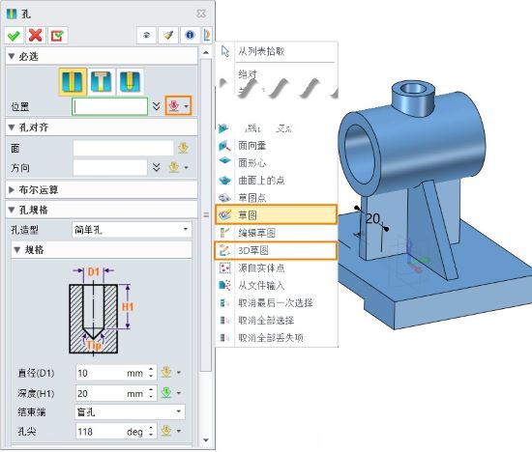The image size is (532, 452).
Task: Choose 3D草图 from the menu
Action: [x=276, y=251]
